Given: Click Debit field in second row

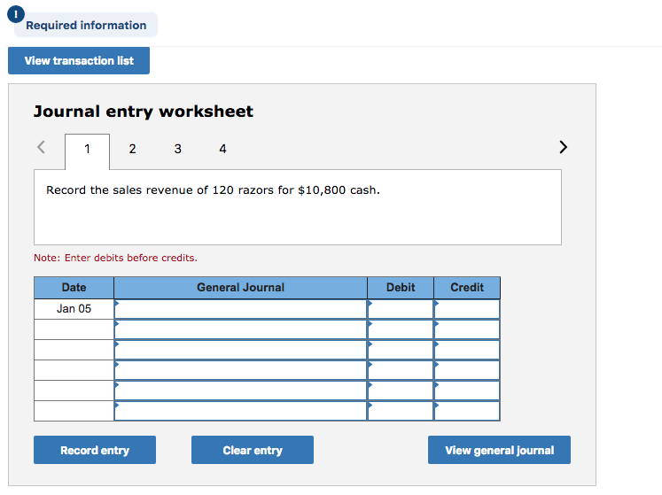Looking at the screenshot, I should (401, 329).
